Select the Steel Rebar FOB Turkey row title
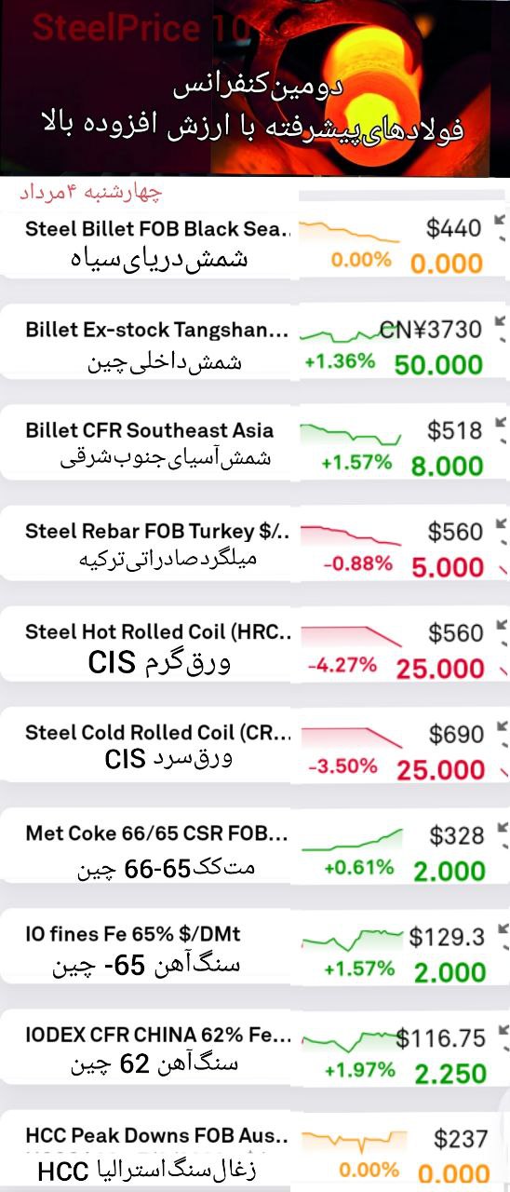The image size is (510, 1192). click(157, 532)
